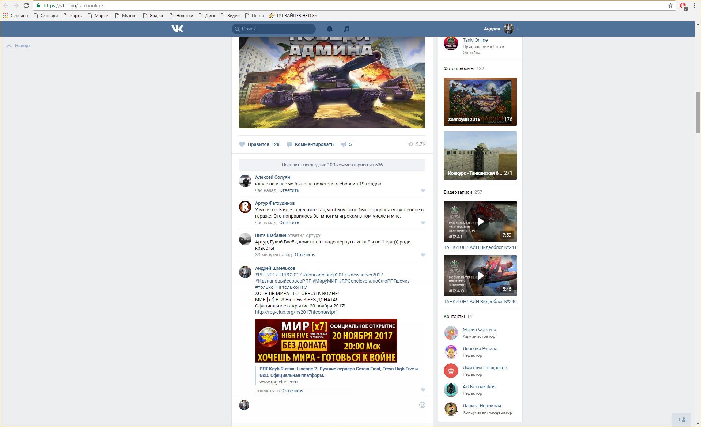This screenshot has width=701, height=427.
Task: Open the Победа Админа tank image
Action: click(x=332, y=82)
